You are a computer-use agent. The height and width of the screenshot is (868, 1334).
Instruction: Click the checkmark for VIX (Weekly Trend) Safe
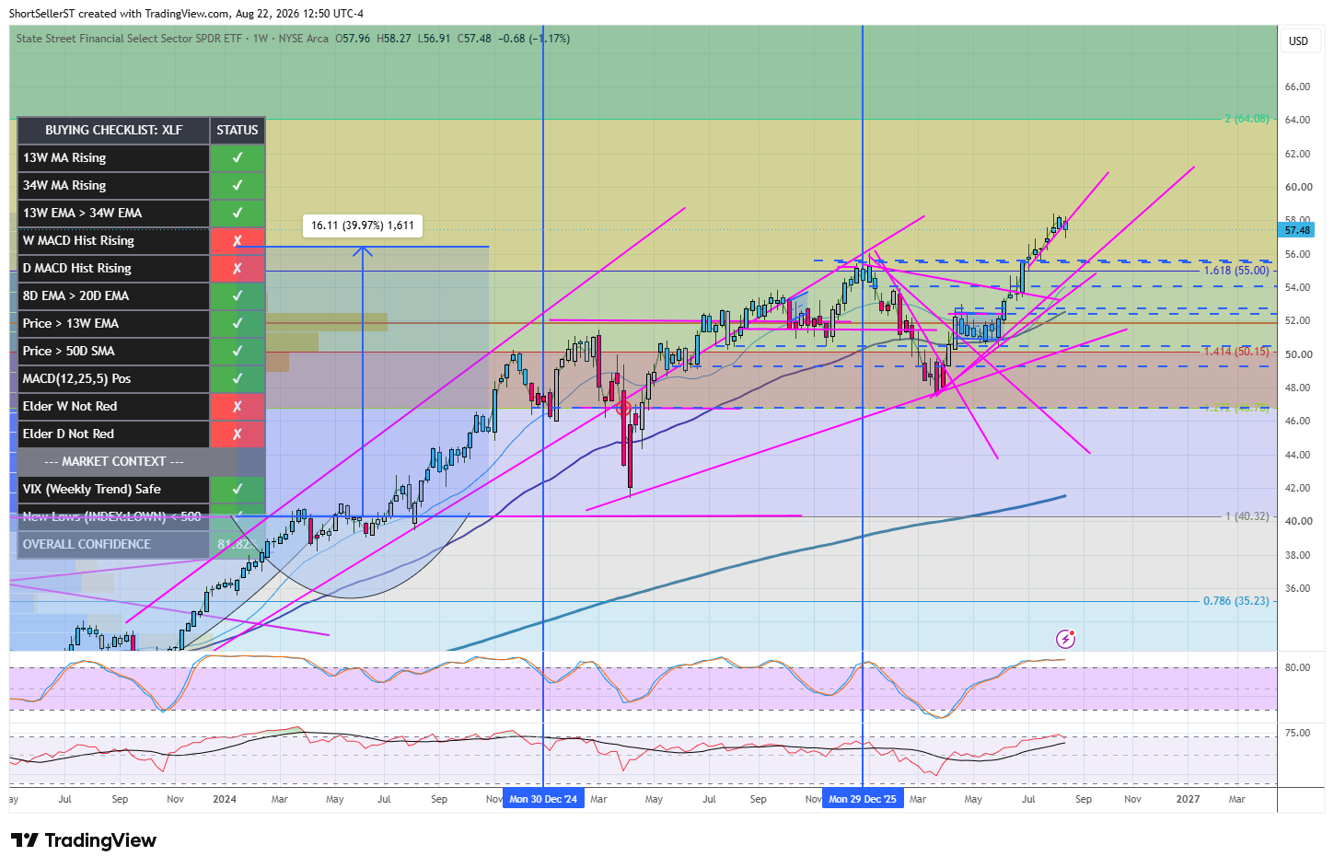click(x=238, y=489)
